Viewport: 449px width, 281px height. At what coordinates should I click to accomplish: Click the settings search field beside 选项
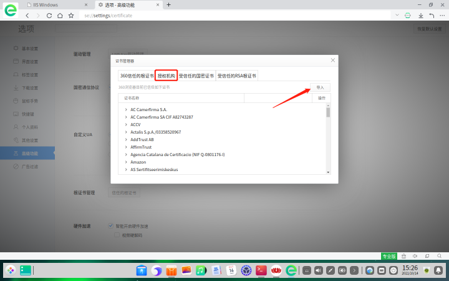[x=86, y=28]
